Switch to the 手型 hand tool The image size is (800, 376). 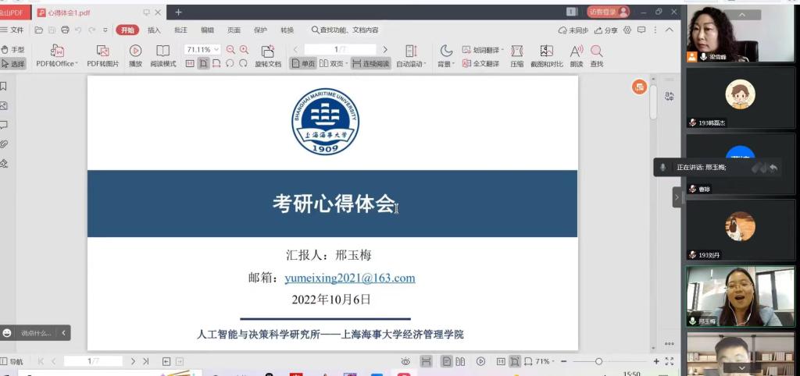pyautogui.click(x=13, y=49)
